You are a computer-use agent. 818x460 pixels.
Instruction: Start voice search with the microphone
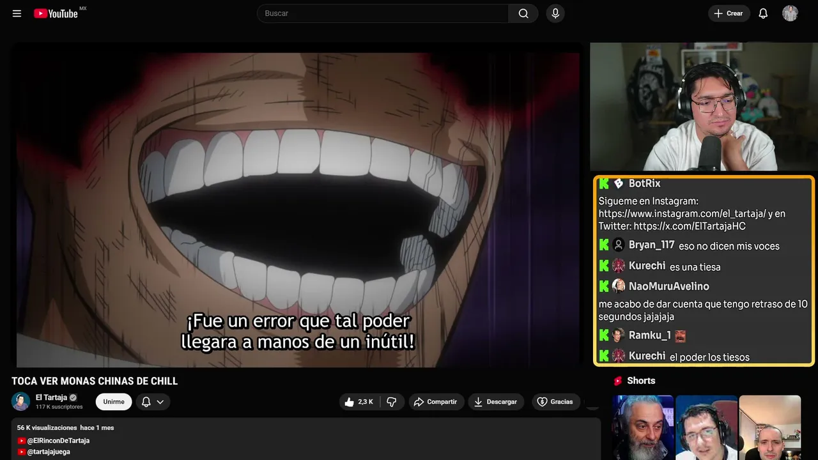coord(555,13)
